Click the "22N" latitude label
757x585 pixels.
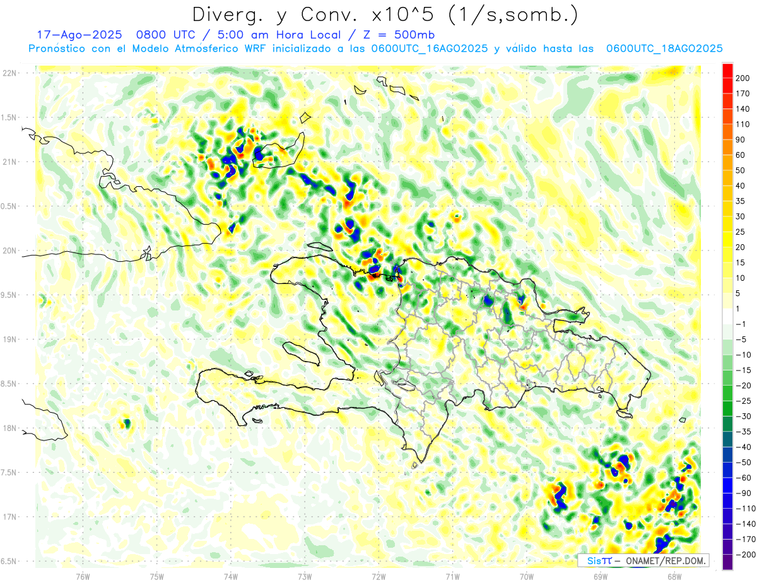[10, 73]
